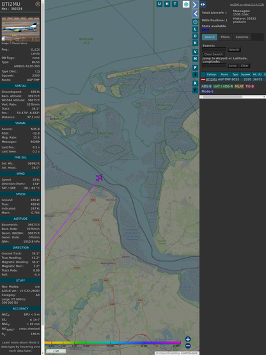This screenshot has width=266, height=355.
Task: Open the YL-CSI registration link
Action: (x=35, y=49)
